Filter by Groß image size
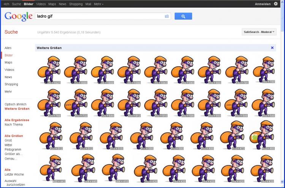This screenshot has height=188, width=285. click(8, 140)
